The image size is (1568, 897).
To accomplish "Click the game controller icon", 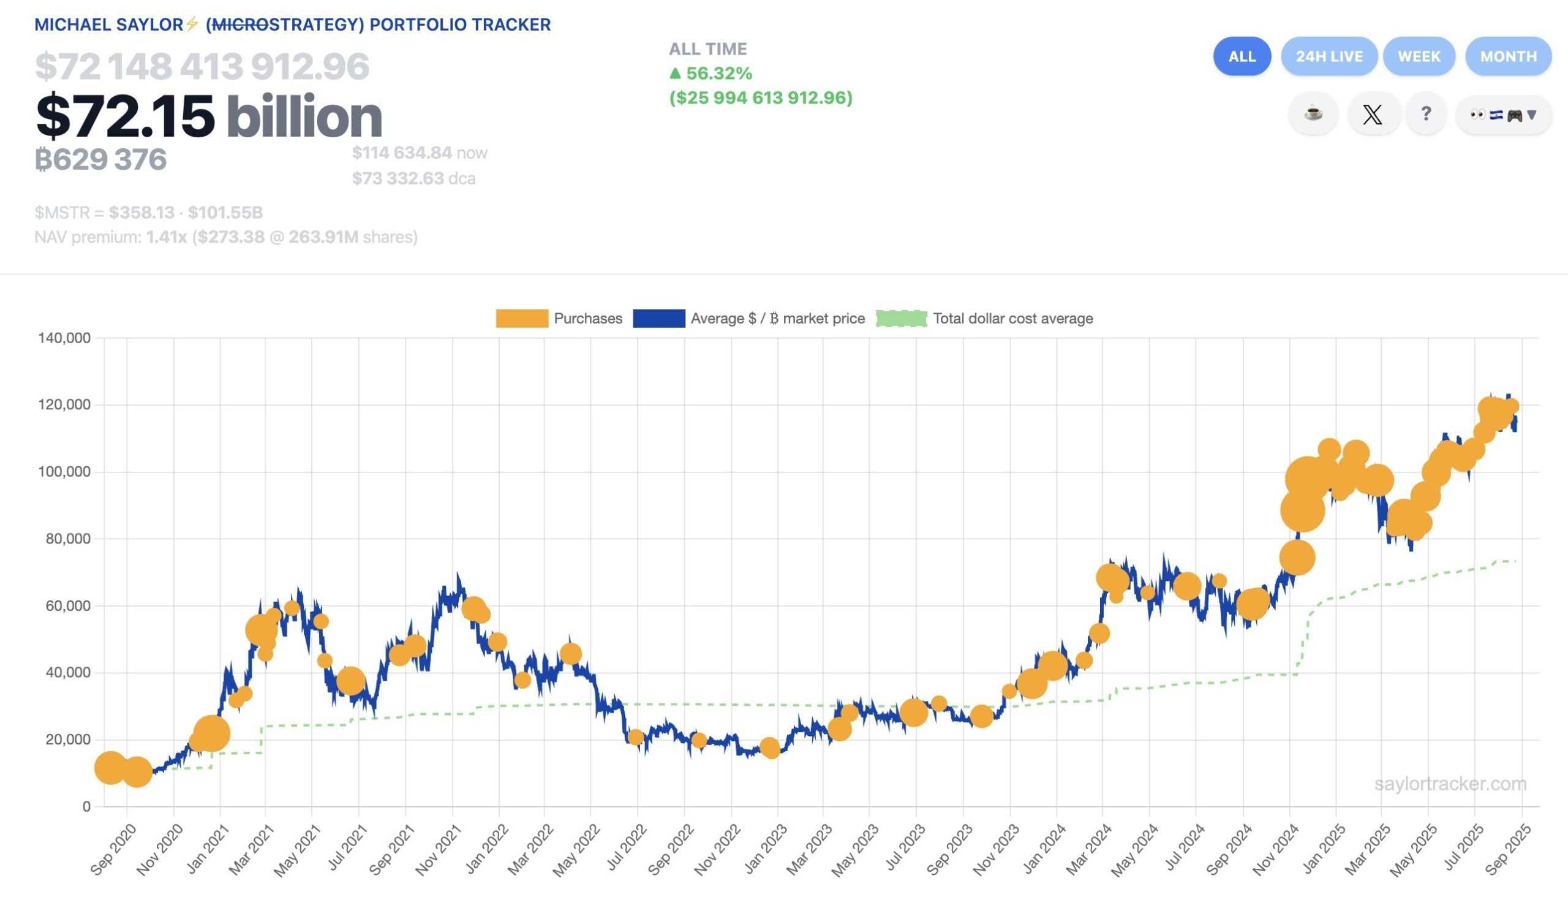I will 1516,114.
